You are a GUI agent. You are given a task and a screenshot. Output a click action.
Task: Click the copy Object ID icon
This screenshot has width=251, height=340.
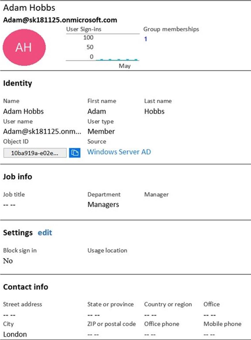coord(75,153)
